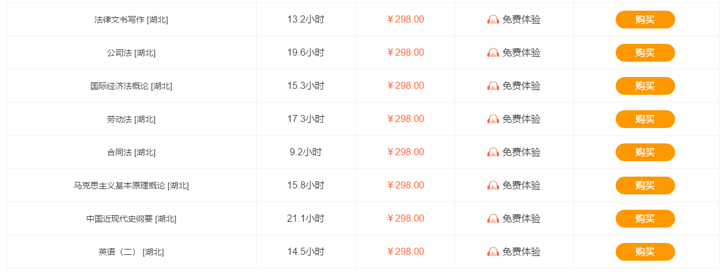Click headphone icon for 马克思主义基本原理概论

point(493,185)
